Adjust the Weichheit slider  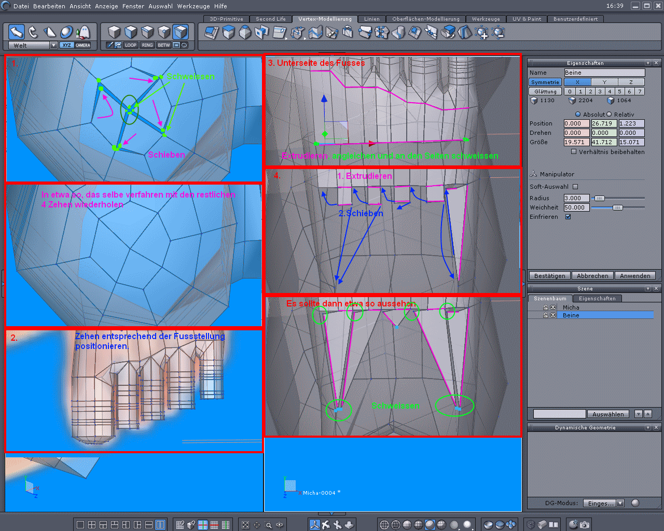(618, 207)
